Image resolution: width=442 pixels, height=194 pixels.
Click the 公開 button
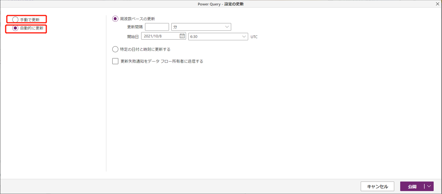pos(412,186)
